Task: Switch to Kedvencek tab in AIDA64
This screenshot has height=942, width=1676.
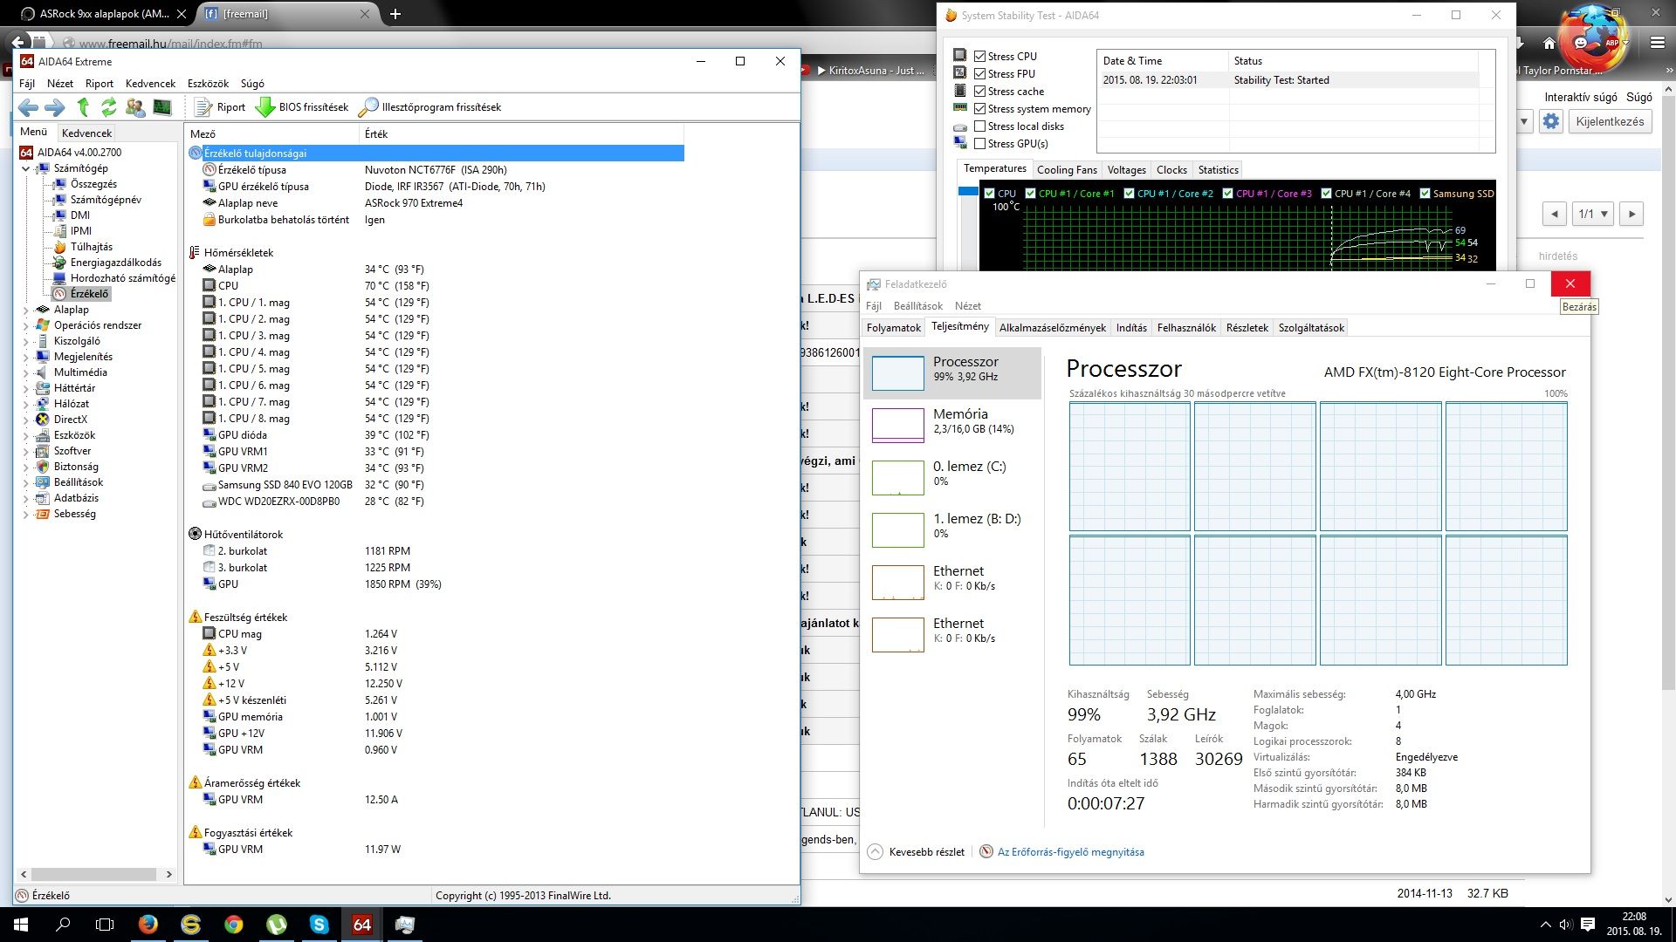Action: [x=86, y=133]
